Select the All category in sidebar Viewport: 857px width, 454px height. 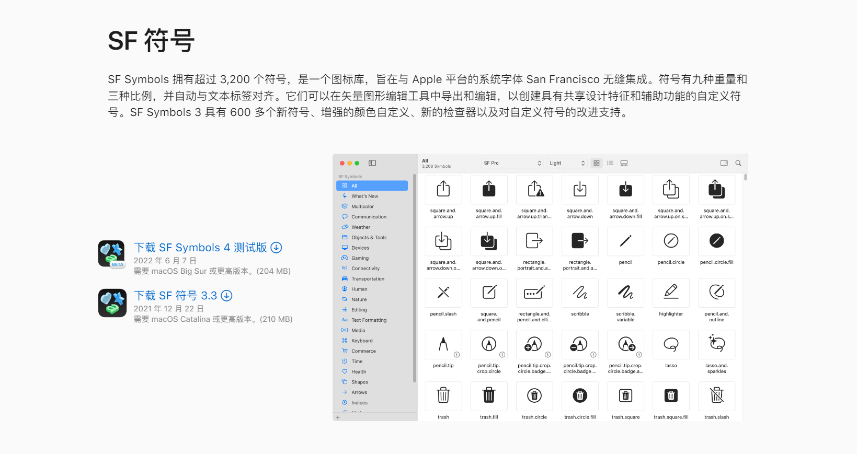point(372,185)
